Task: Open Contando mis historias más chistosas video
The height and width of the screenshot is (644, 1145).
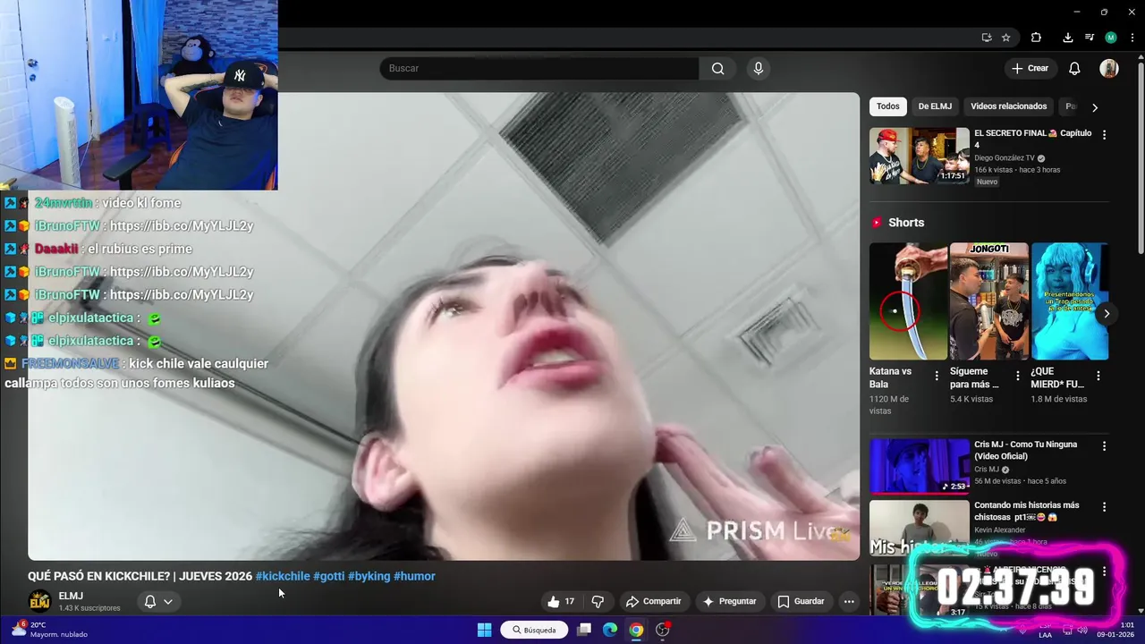Action: pyautogui.click(x=920, y=526)
